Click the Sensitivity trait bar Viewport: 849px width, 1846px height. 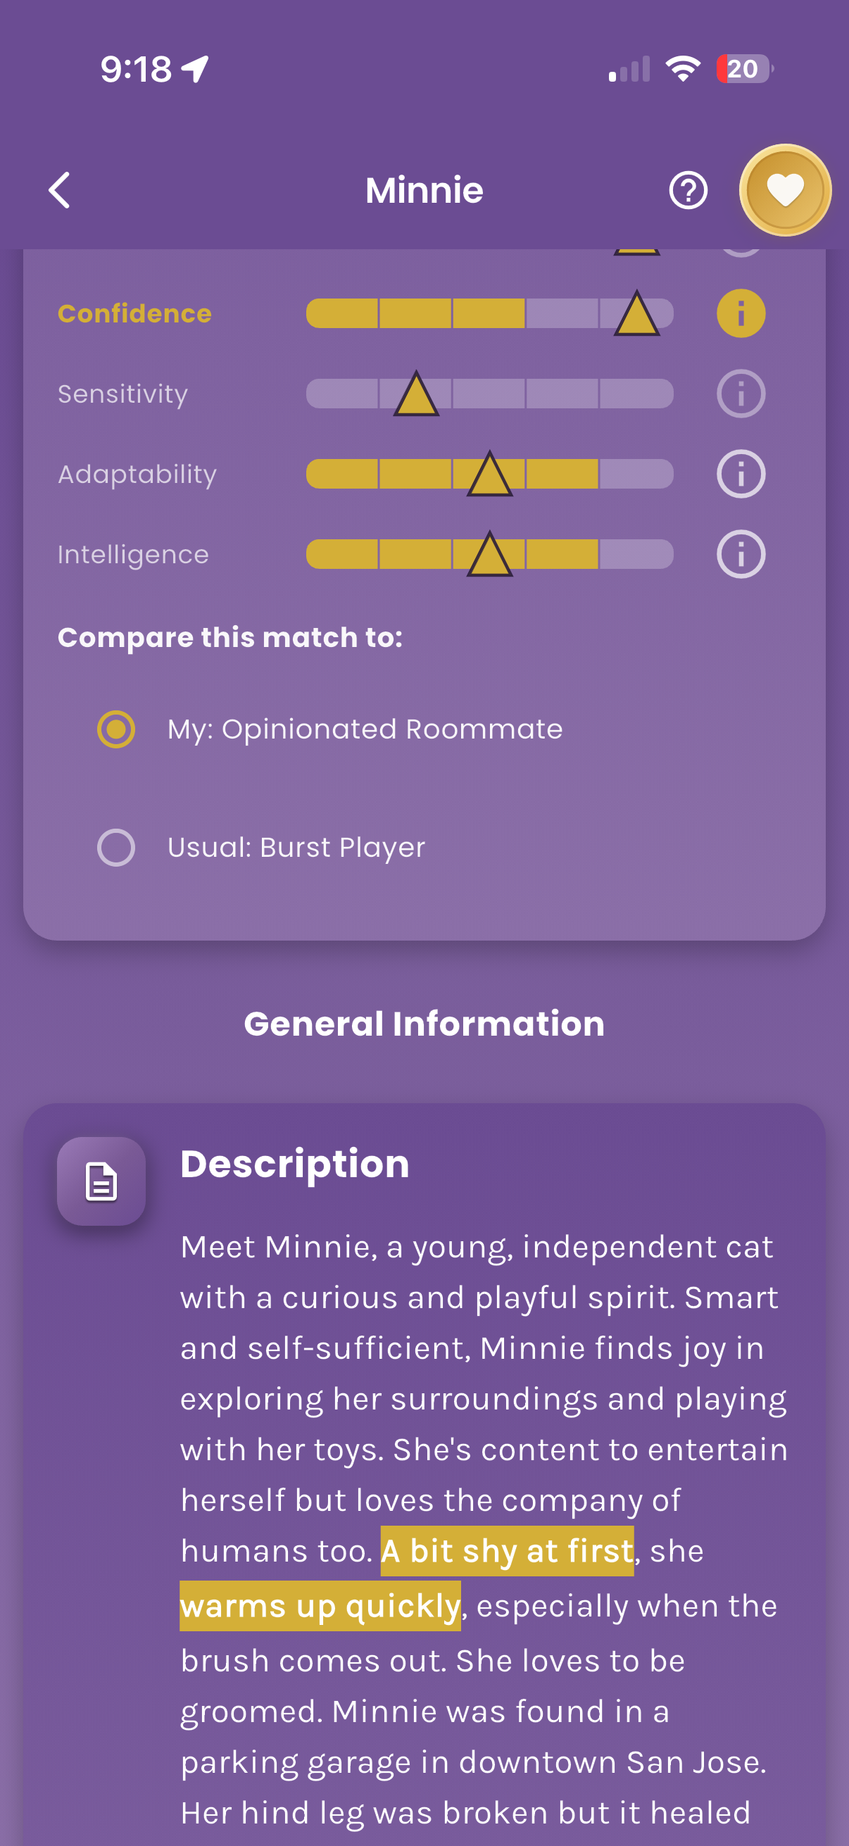[489, 394]
